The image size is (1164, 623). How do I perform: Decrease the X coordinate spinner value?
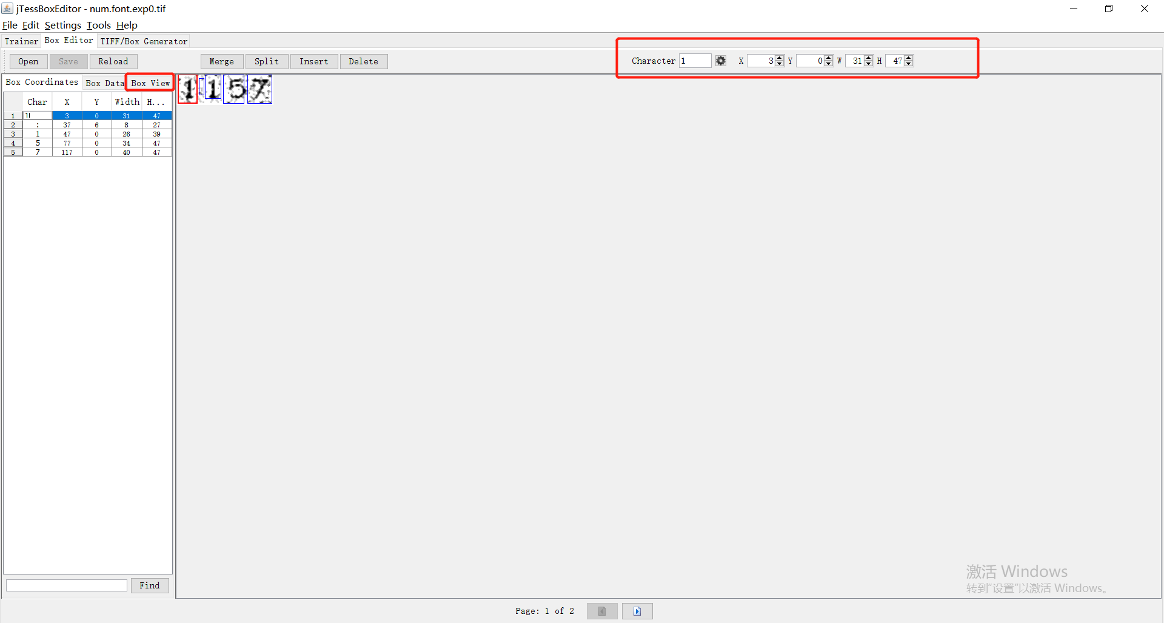tap(780, 64)
